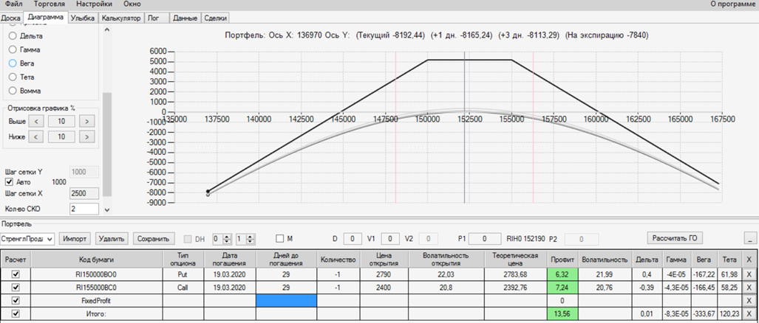Open the О программе menu
The height and width of the screenshot is (323, 759).
[734, 4]
